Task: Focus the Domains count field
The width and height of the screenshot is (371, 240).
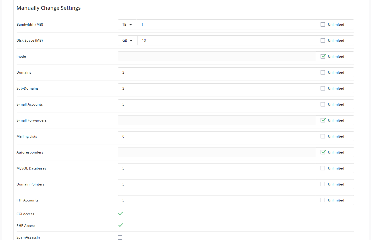Action: click(x=217, y=72)
